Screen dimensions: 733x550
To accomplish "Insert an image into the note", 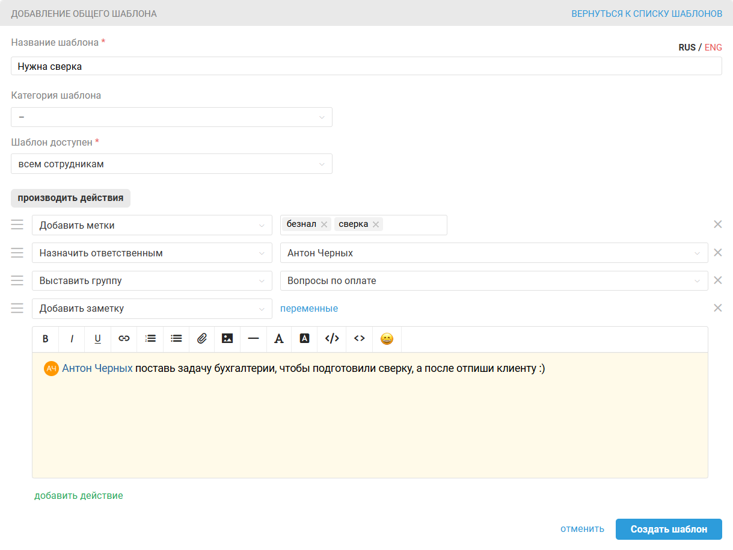I will click(227, 339).
